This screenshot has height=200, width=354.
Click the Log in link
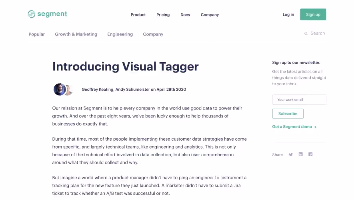[288, 15]
